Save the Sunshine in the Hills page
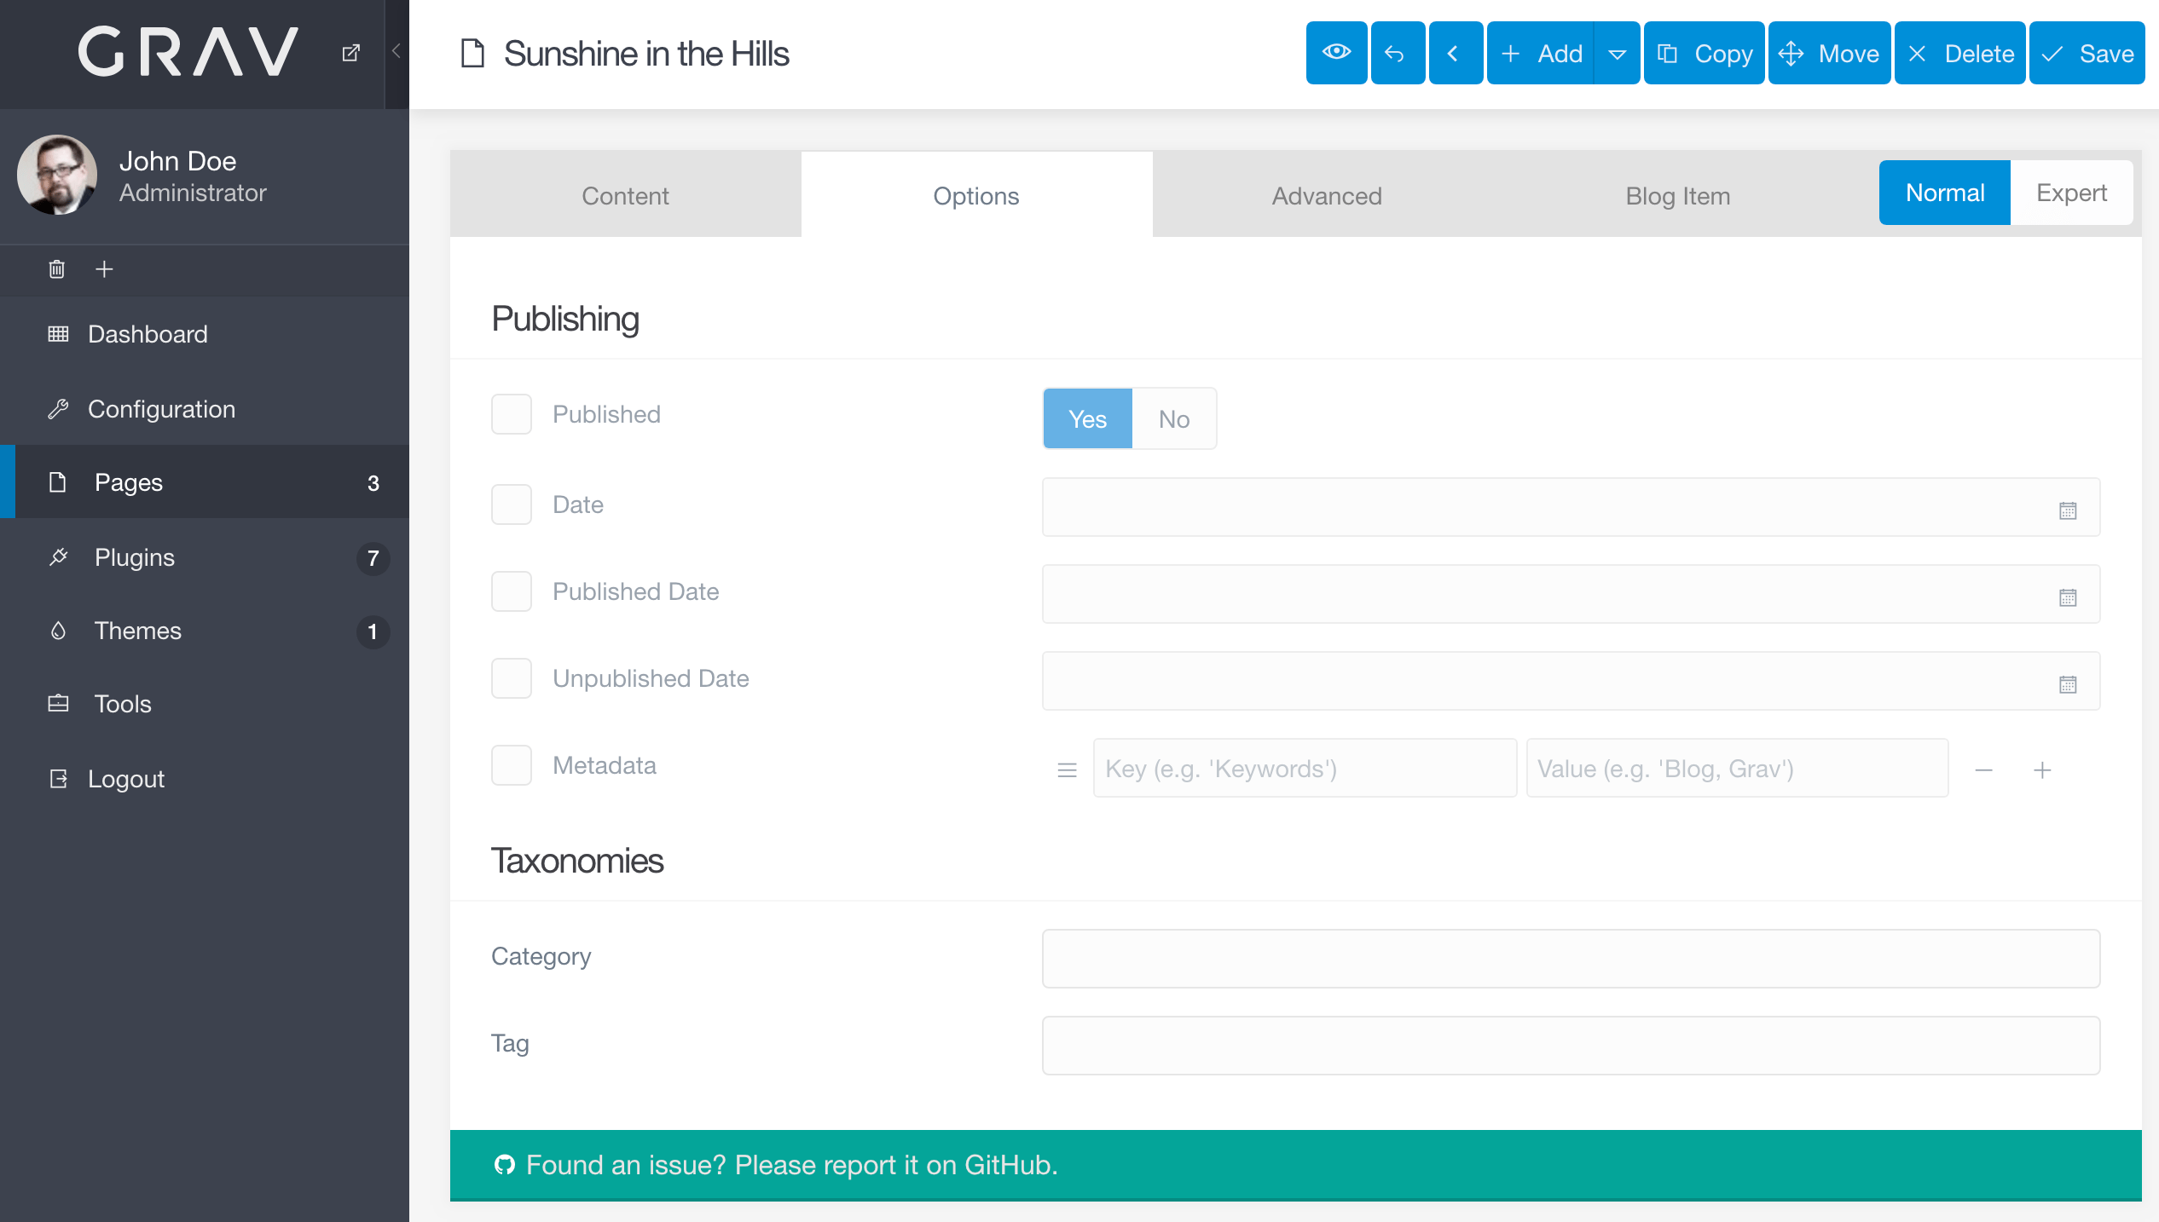This screenshot has height=1222, width=2159. pyautogui.click(x=2087, y=53)
